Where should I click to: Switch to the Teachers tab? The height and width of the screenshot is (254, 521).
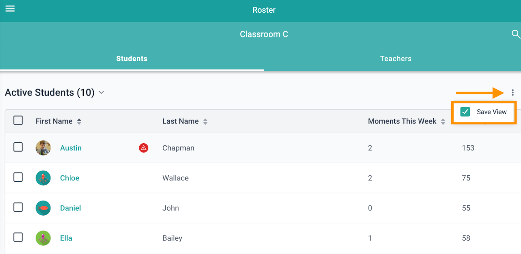[396, 59]
